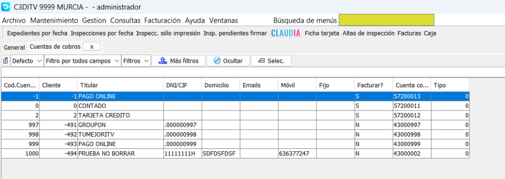Select the PRUEBA NO BORRAR row
Image resolution: width=505 pixels, height=179 pixels.
(235, 153)
